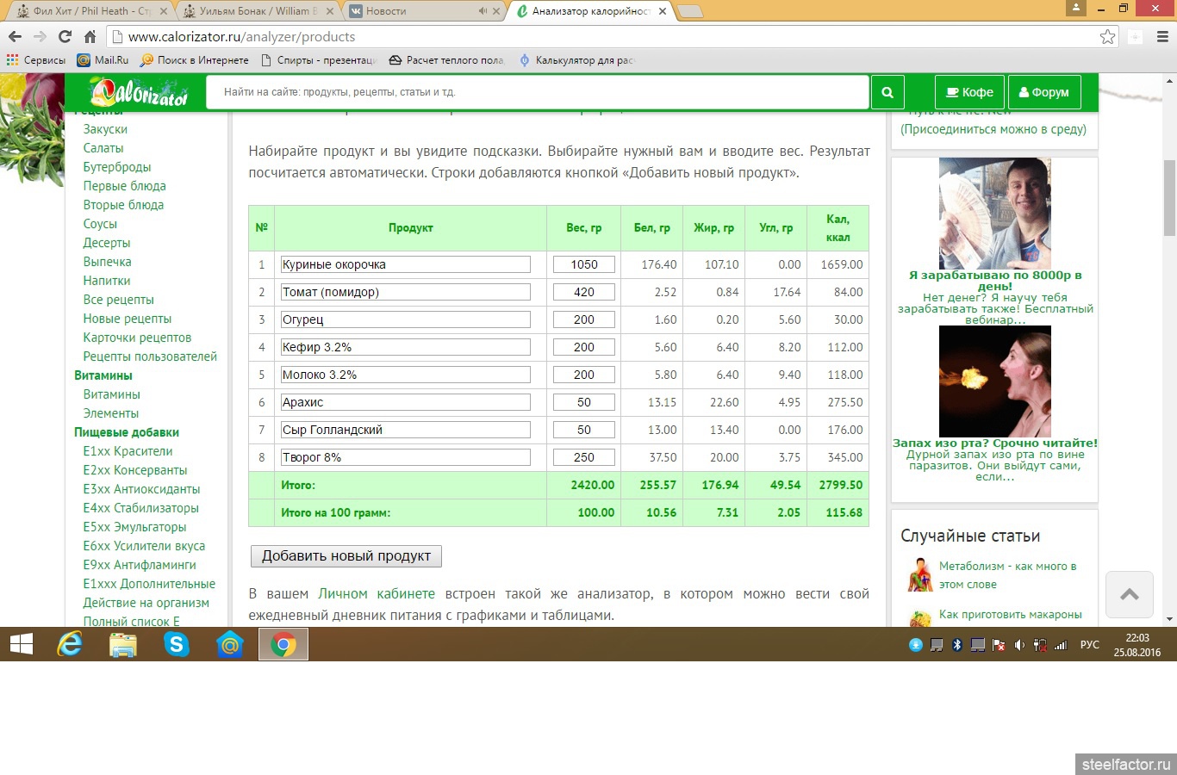Click the volume speaker tray icon

tap(1019, 645)
